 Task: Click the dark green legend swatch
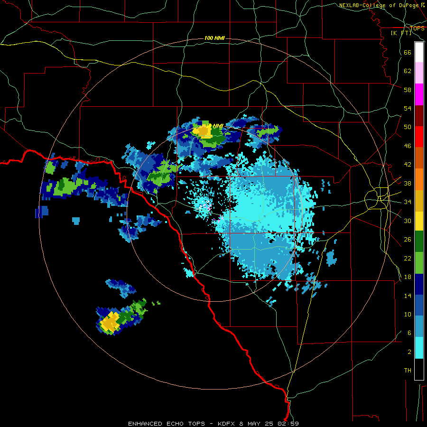[419, 241]
